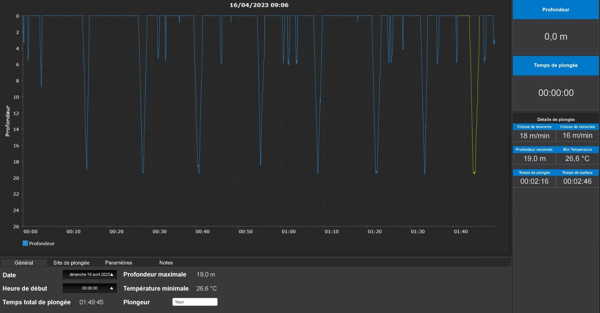
Task: Click the Vitesse de remontée value 16 m/min
Action: (577, 136)
